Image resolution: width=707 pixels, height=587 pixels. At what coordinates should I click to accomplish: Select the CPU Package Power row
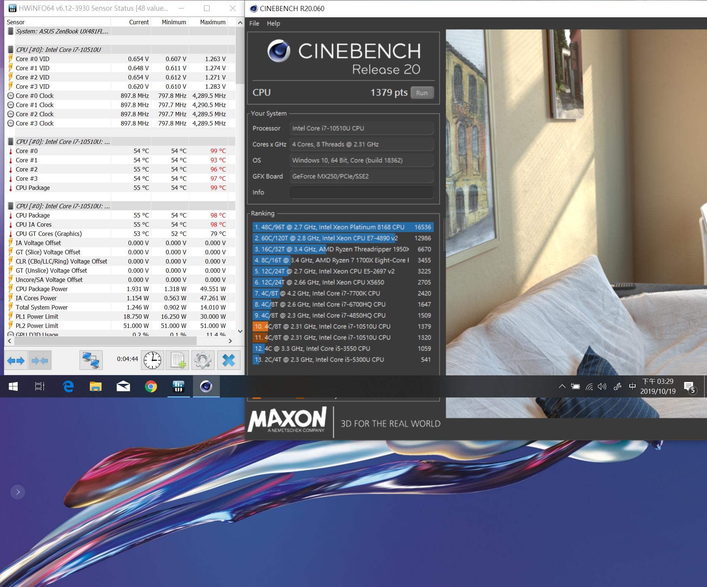click(x=121, y=289)
